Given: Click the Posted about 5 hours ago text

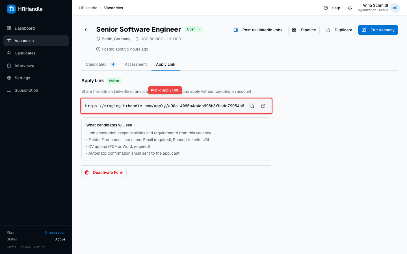Looking at the screenshot, I should 125,49.
